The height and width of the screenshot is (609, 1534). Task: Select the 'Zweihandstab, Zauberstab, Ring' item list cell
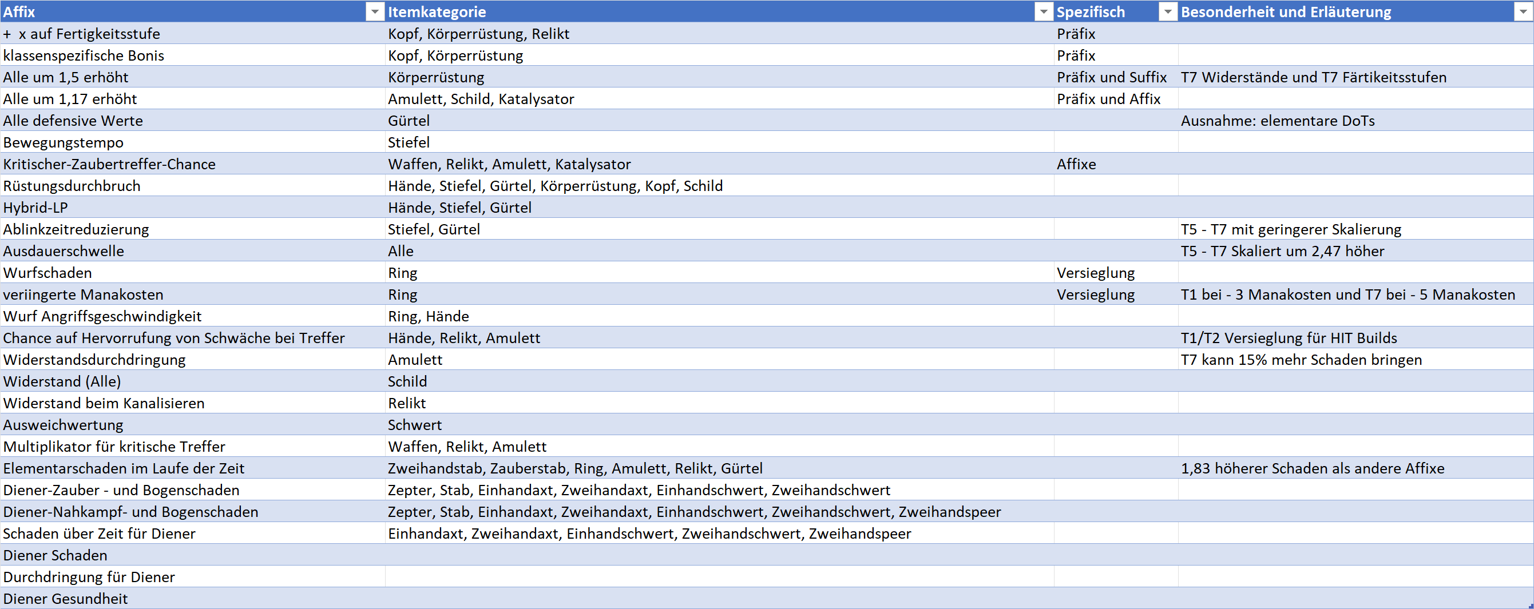(719, 468)
